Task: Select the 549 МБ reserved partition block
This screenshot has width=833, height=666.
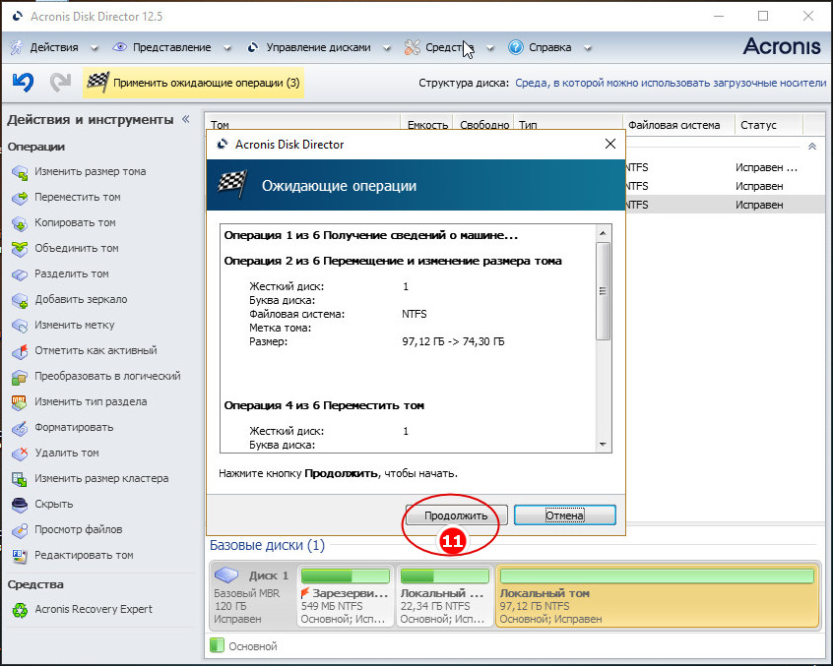Action: click(345, 596)
